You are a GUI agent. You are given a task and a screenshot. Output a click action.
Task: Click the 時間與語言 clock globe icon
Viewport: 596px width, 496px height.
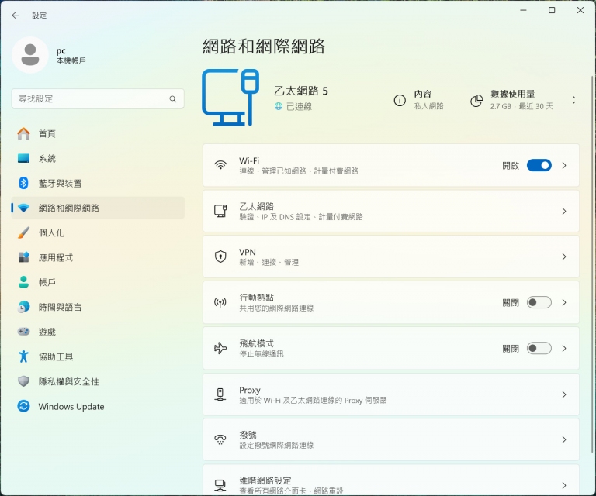click(23, 307)
